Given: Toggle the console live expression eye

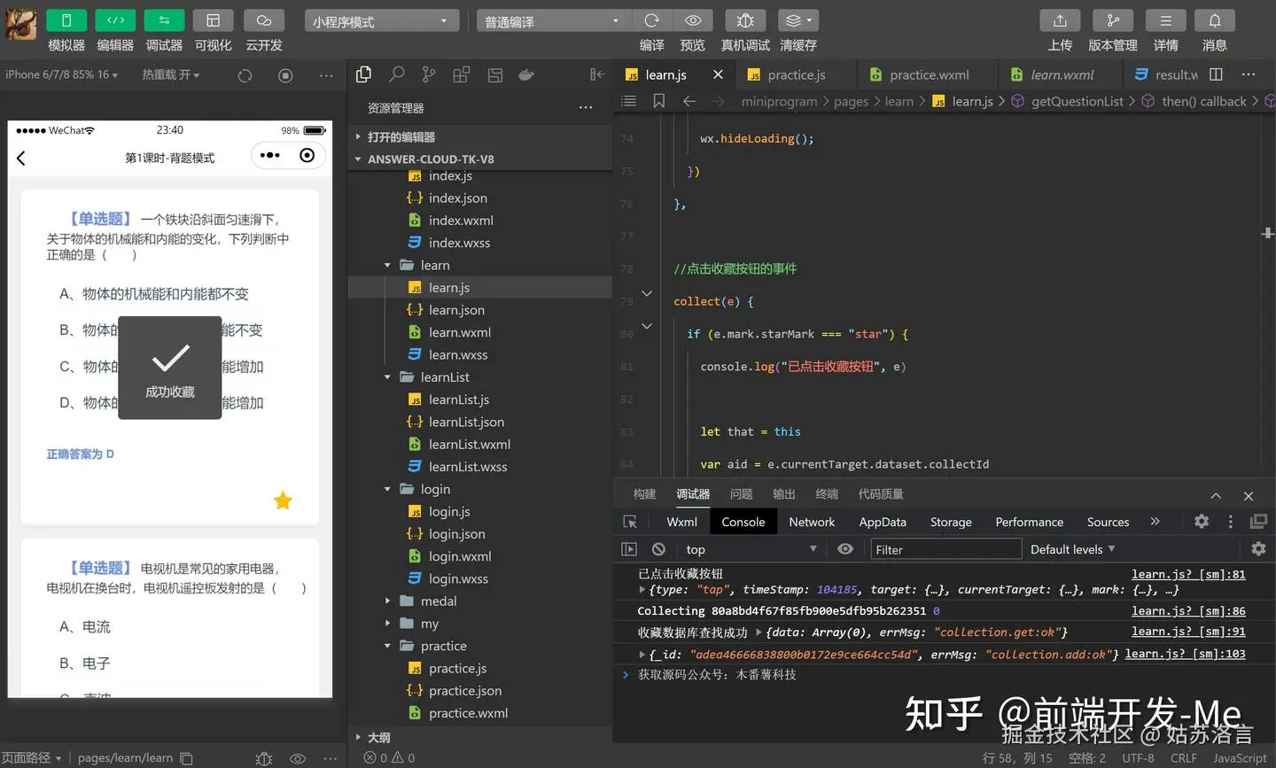Looking at the screenshot, I should pyautogui.click(x=845, y=549).
